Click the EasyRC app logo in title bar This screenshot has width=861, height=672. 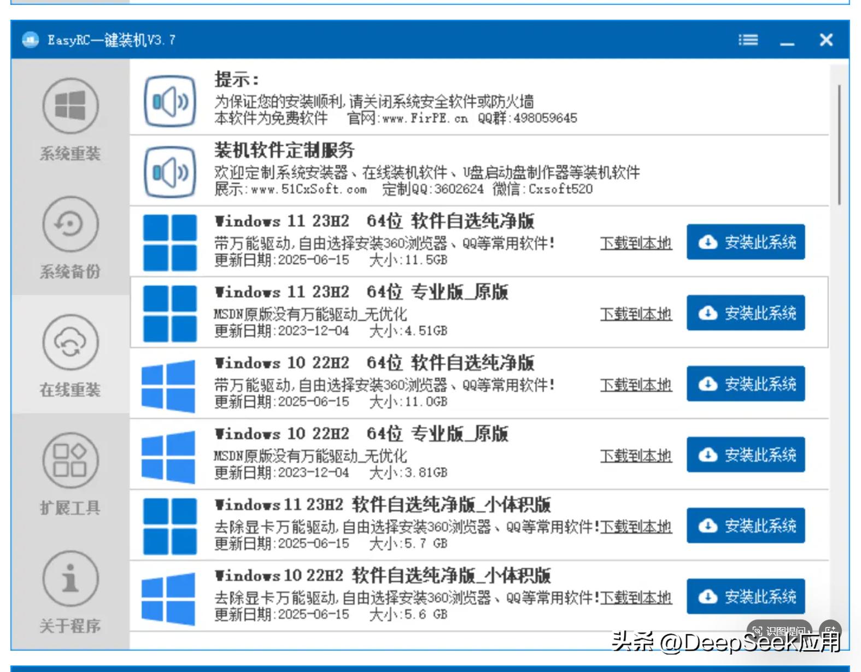31,40
